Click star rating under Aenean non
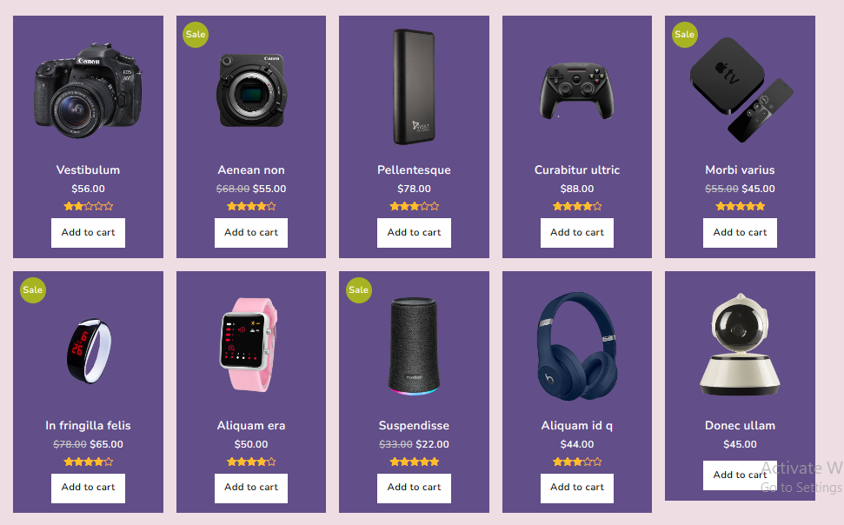Screen dimensions: 844x525 (251, 207)
